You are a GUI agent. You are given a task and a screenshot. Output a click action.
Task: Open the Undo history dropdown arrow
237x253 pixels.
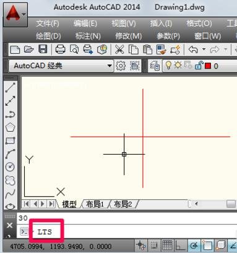[204, 49]
